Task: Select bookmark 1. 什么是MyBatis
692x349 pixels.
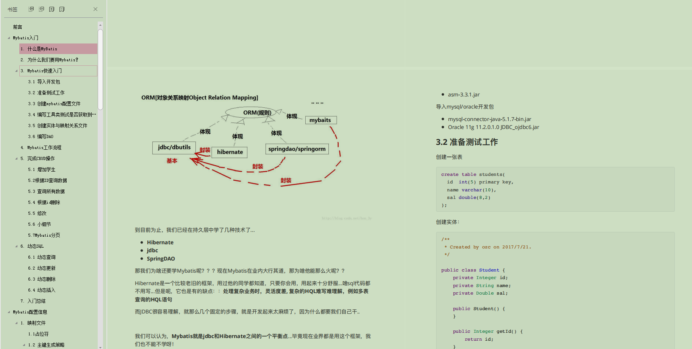Action: (58, 49)
